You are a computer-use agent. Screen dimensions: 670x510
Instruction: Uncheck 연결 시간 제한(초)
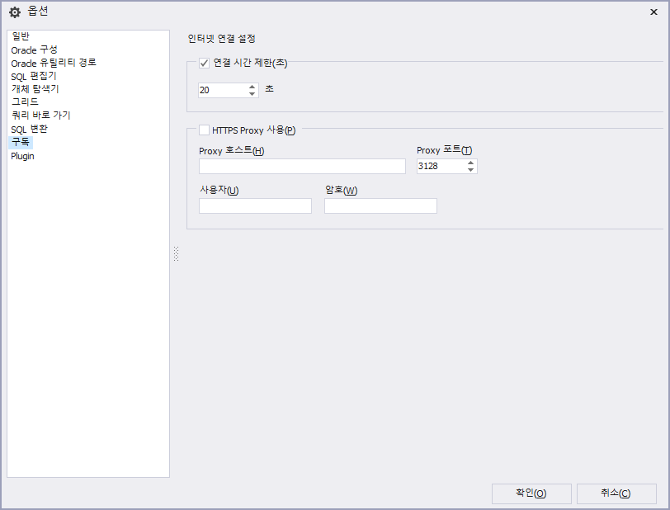(202, 62)
